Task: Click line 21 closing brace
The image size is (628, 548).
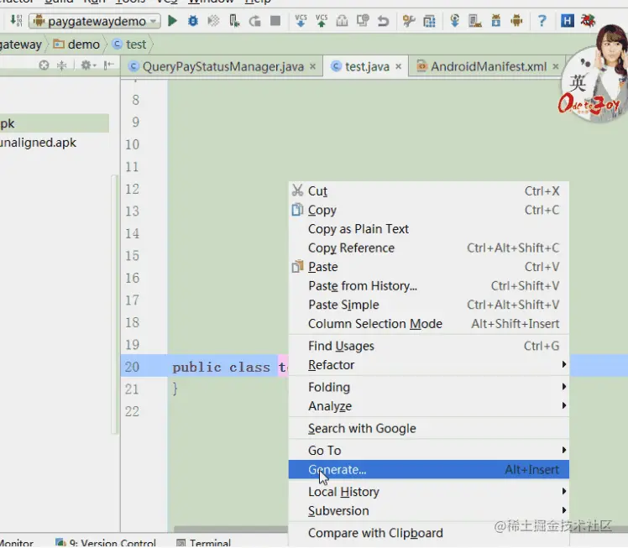Action: coord(175,389)
